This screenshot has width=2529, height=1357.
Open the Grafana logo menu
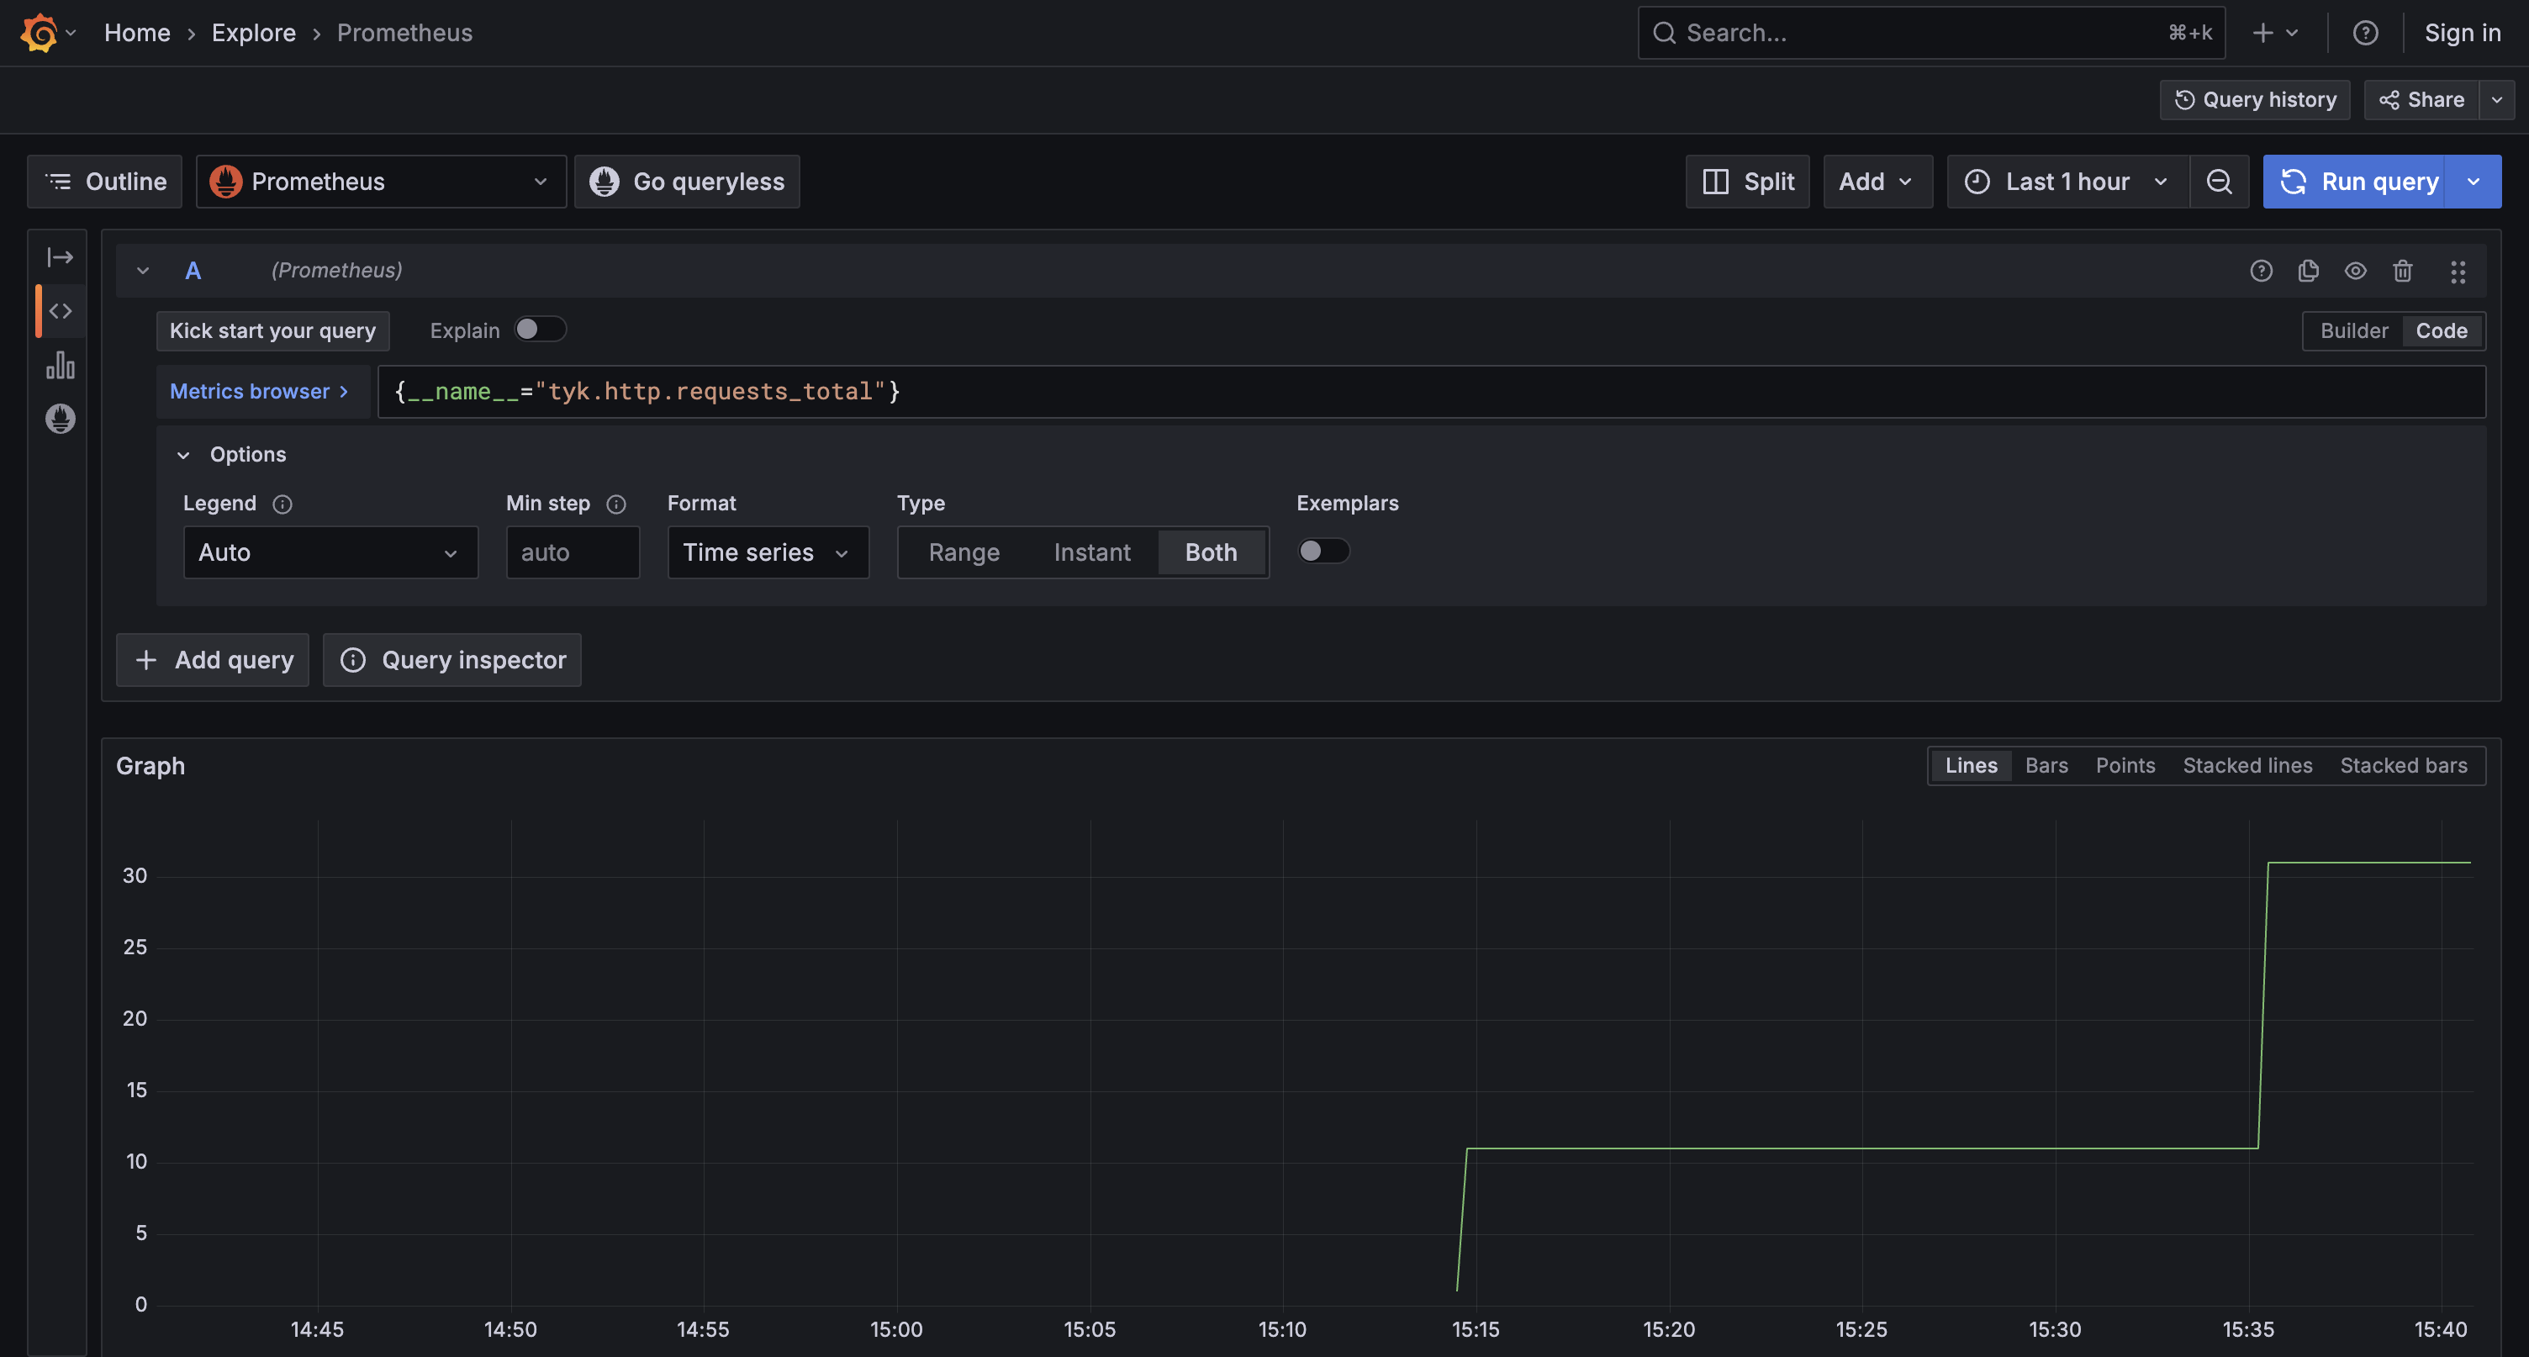[40, 33]
